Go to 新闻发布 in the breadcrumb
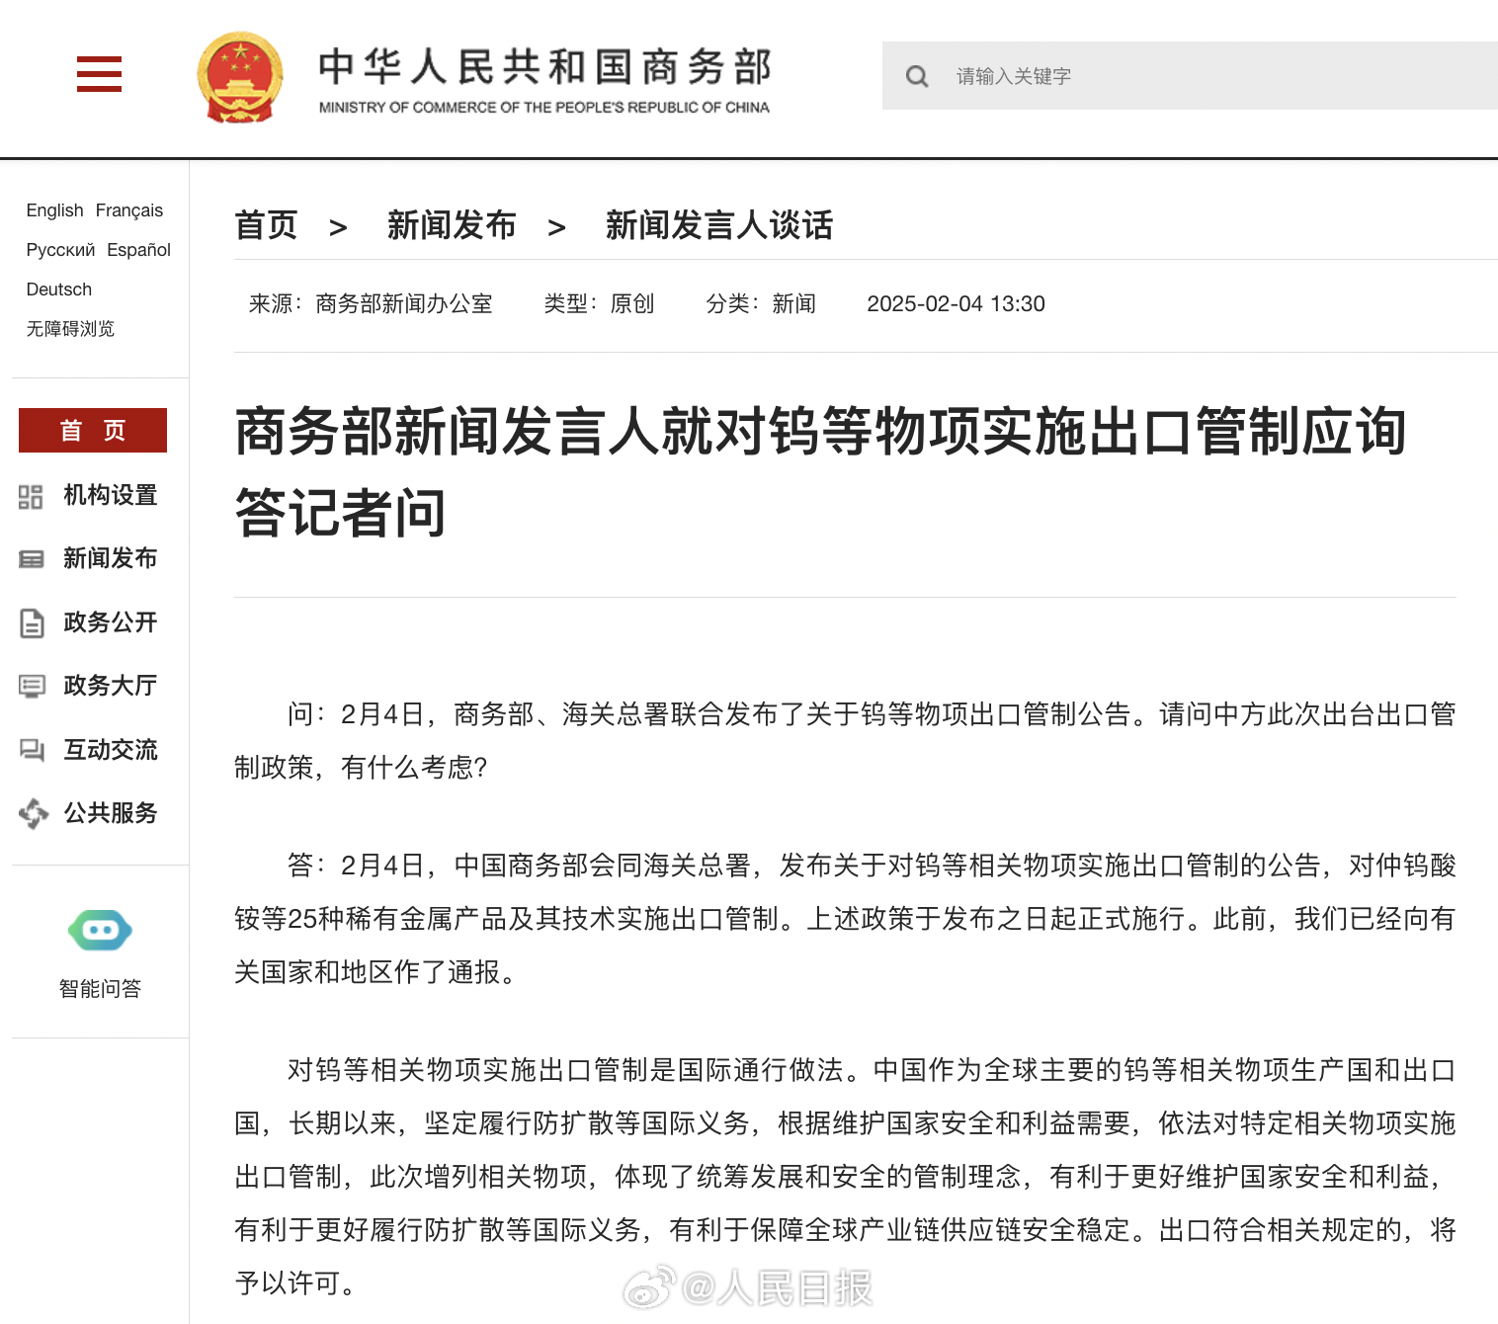The height and width of the screenshot is (1324, 1498). (452, 225)
